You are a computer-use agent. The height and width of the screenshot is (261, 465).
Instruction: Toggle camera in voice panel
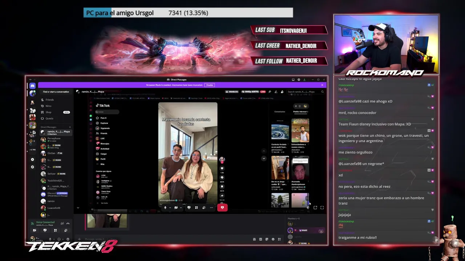(35, 230)
